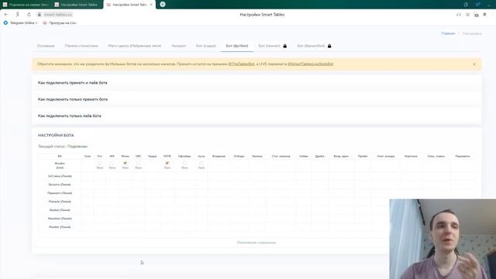Expand 'Как подключить только лайв бота'

[x=257, y=116]
